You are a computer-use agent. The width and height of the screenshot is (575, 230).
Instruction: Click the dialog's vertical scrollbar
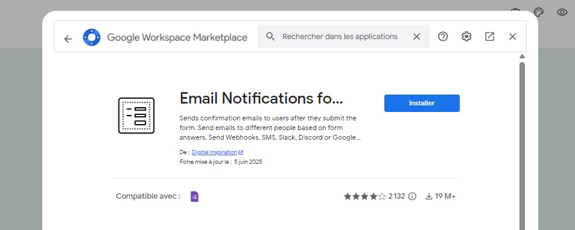pos(522,146)
